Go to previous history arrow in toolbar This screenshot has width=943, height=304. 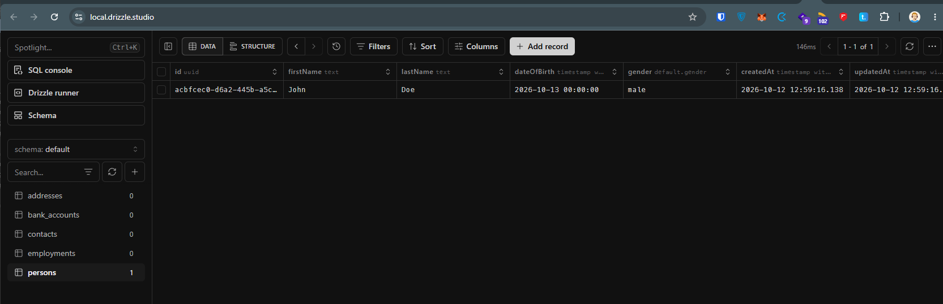click(296, 46)
